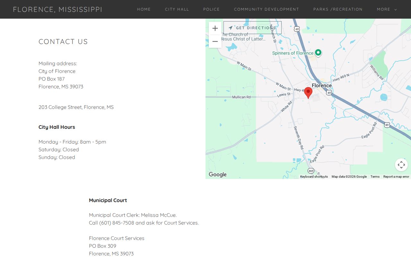Click the Get Directions button
411x257 pixels.
pos(252,28)
